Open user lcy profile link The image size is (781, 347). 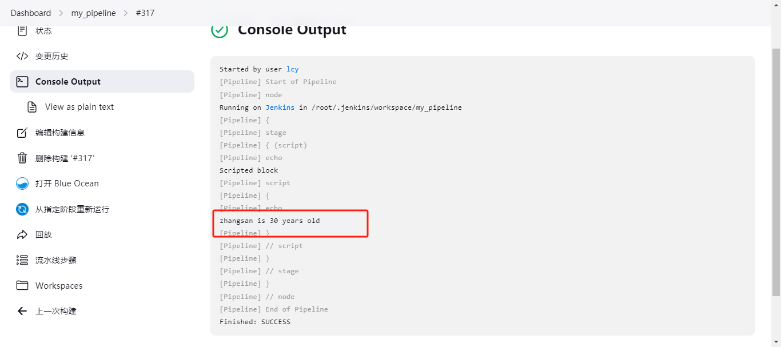[x=293, y=69]
